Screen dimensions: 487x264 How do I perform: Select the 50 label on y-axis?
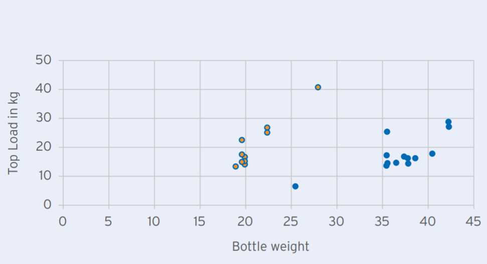(x=44, y=60)
